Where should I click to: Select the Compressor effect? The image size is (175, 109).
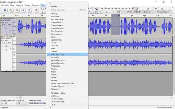pos(67,34)
